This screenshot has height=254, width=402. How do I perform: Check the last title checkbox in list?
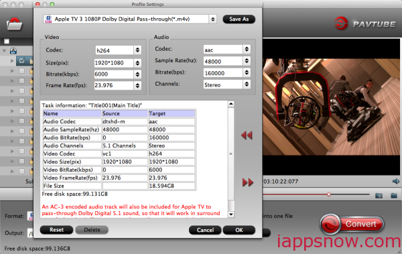coord(22,171)
